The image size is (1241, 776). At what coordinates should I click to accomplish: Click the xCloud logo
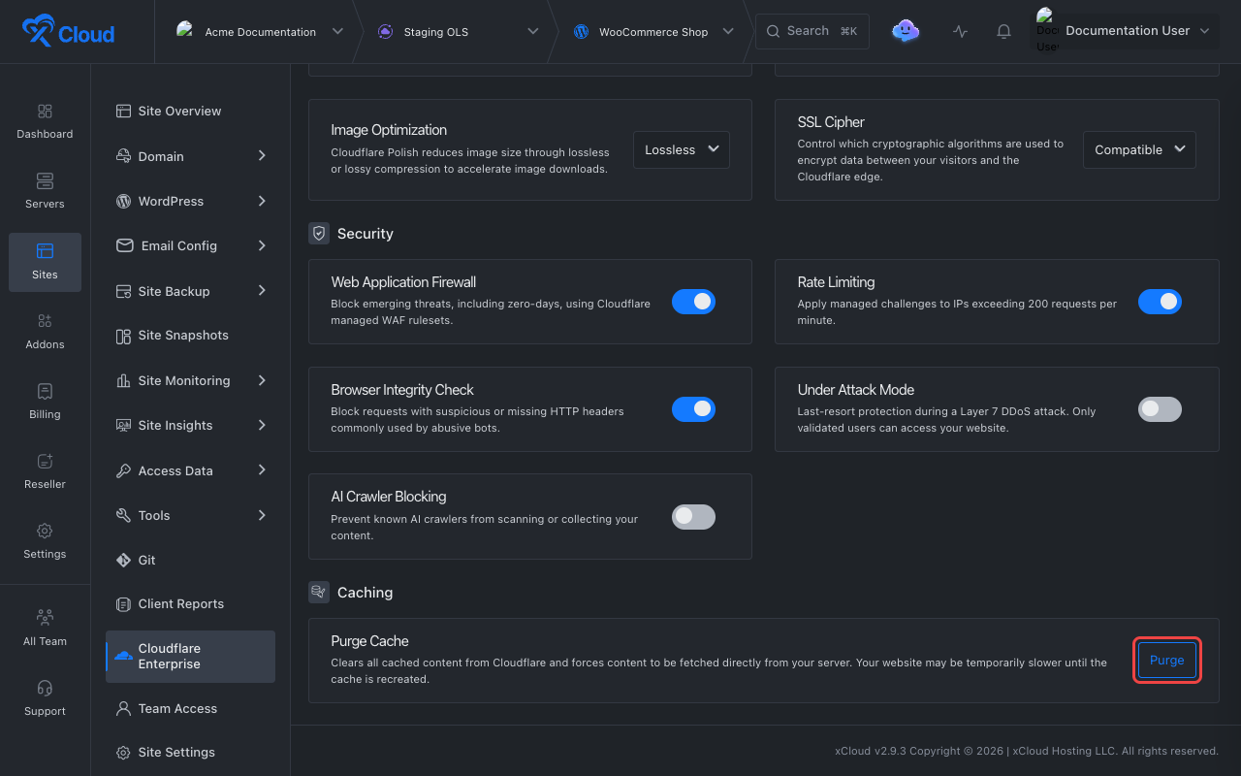(68, 32)
